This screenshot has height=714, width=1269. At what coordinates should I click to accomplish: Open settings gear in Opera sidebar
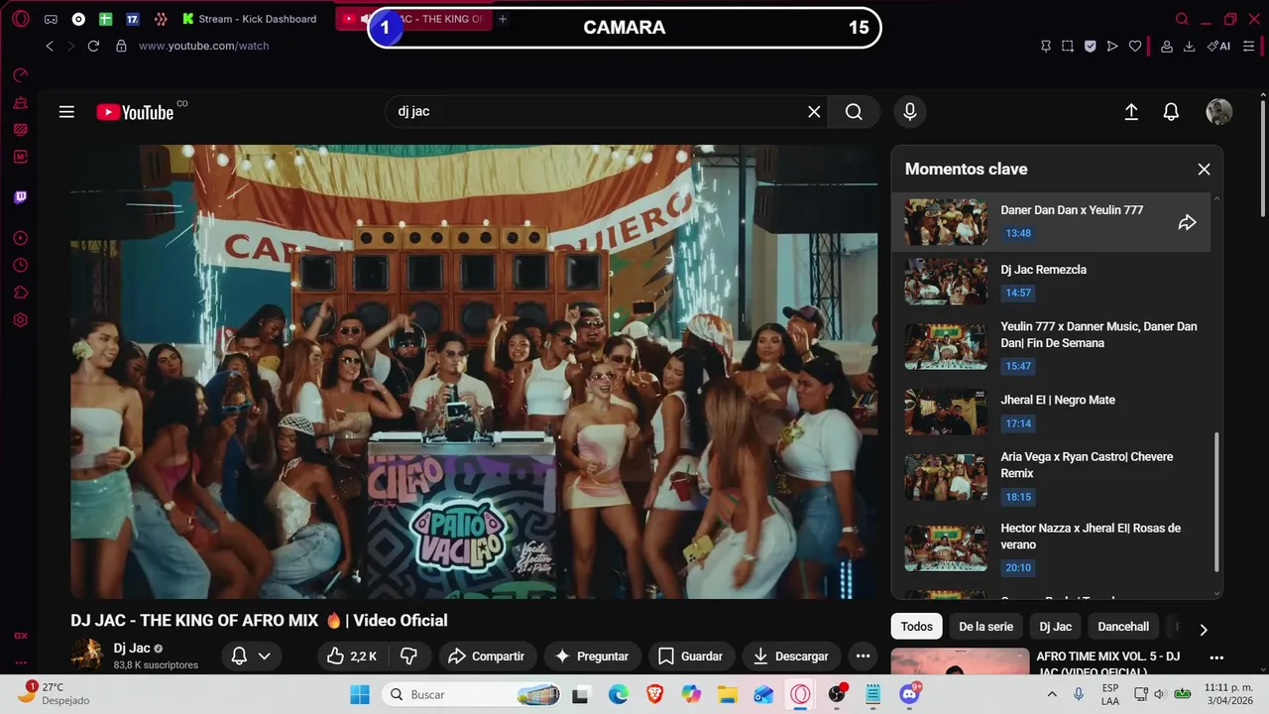pyautogui.click(x=20, y=320)
